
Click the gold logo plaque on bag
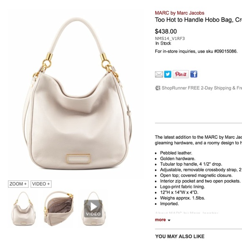coord(78,159)
